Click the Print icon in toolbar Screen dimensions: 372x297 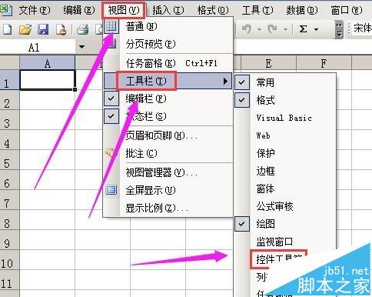click(x=83, y=29)
